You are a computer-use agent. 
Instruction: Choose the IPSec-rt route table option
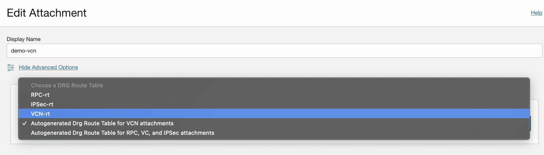[x=42, y=104]
